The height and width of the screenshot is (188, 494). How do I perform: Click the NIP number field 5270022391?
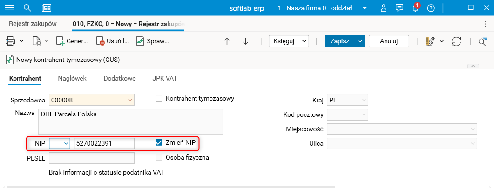coord(104,144)
